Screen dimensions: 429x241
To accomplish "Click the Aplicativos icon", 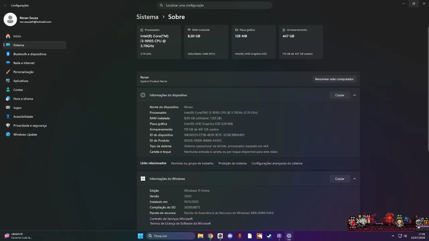I will point(8,81).
